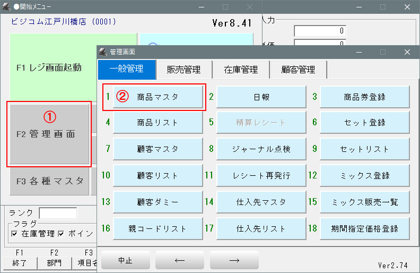Screen dimensions: 420x273
Task: Open the レシート再発行 function
Action: click(261, 176)
